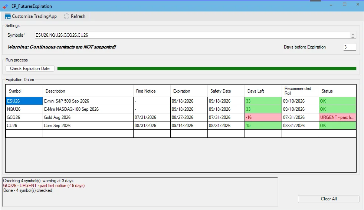Click the 08/31/2026 First Notice cell for CU26
The width and height of the screenshot is (364, 210).
point(152,126)
